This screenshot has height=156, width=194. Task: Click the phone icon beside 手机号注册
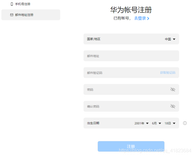pyautogui.click(x=12, y=4)
